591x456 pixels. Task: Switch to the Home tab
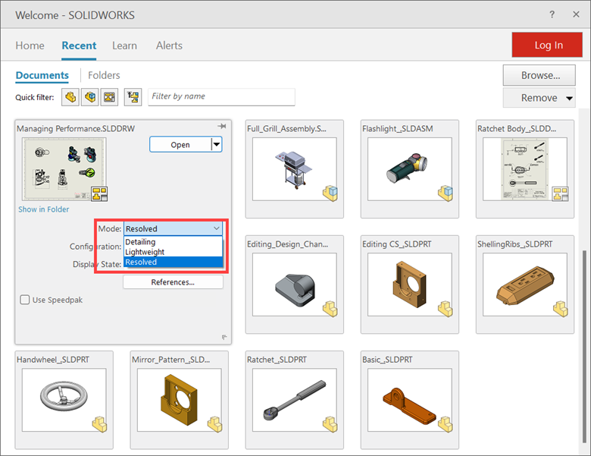30,46
